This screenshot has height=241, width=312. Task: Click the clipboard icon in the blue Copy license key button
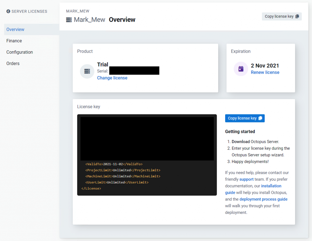click(x=260, y=118)
